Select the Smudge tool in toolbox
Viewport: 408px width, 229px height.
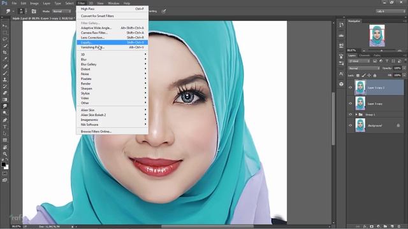[x=4, y=106]
